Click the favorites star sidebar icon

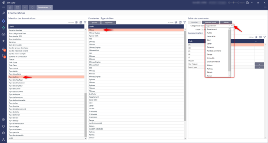click(x=3, y=41)
